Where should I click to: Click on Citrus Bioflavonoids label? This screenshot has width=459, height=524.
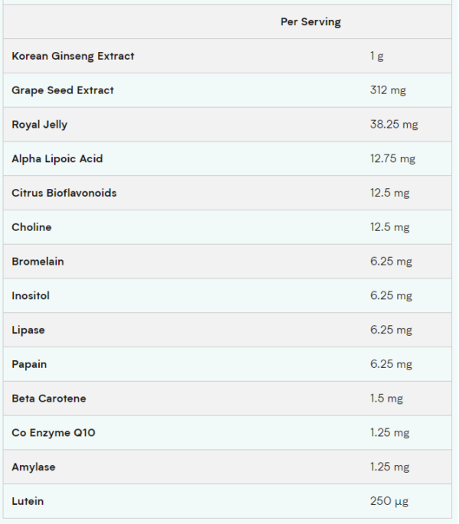[64, 193]
